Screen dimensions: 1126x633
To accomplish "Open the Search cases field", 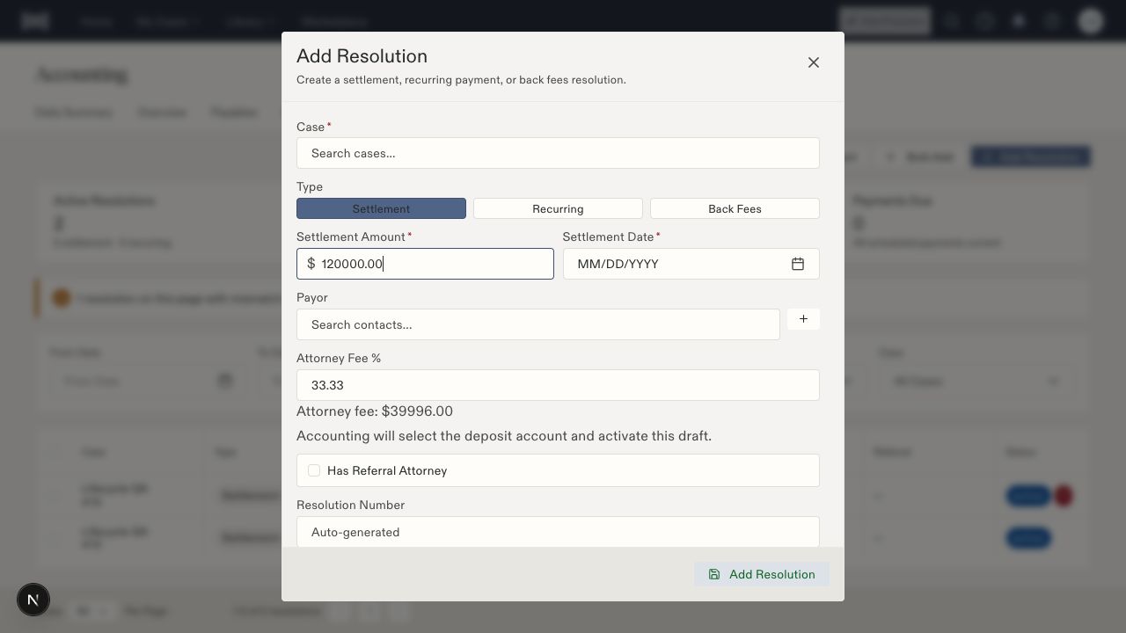I will click(558, 153).
